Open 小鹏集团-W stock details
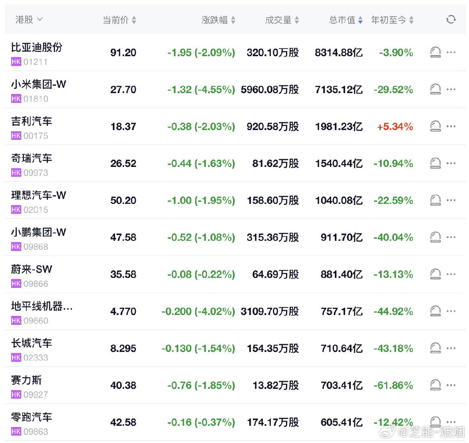This screenshot has height=443, width=469. 39,232
